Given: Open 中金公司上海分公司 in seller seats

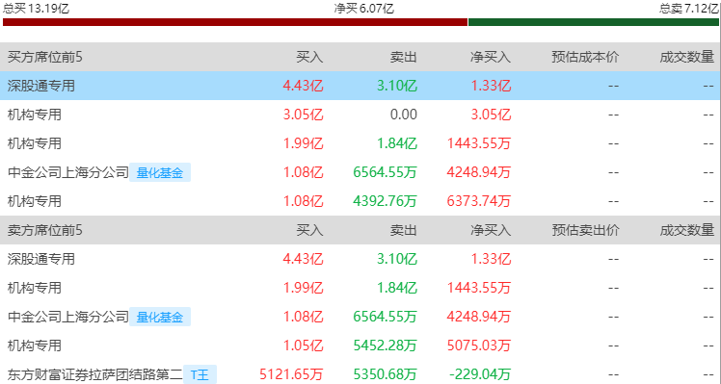Looking at the screenshot, I should point(68,317).
